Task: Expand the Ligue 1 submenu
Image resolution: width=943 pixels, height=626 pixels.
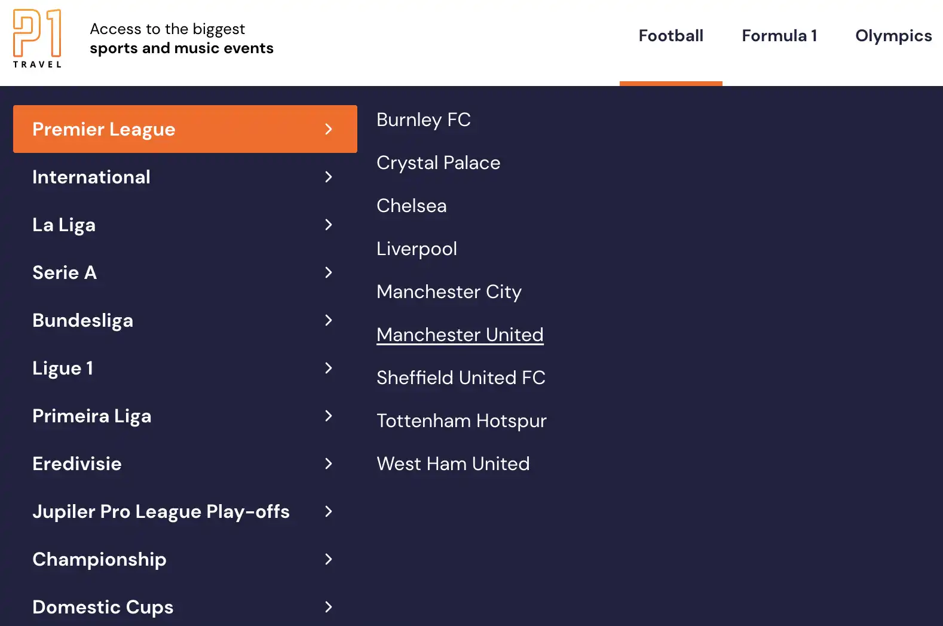Action: [329, 368]
